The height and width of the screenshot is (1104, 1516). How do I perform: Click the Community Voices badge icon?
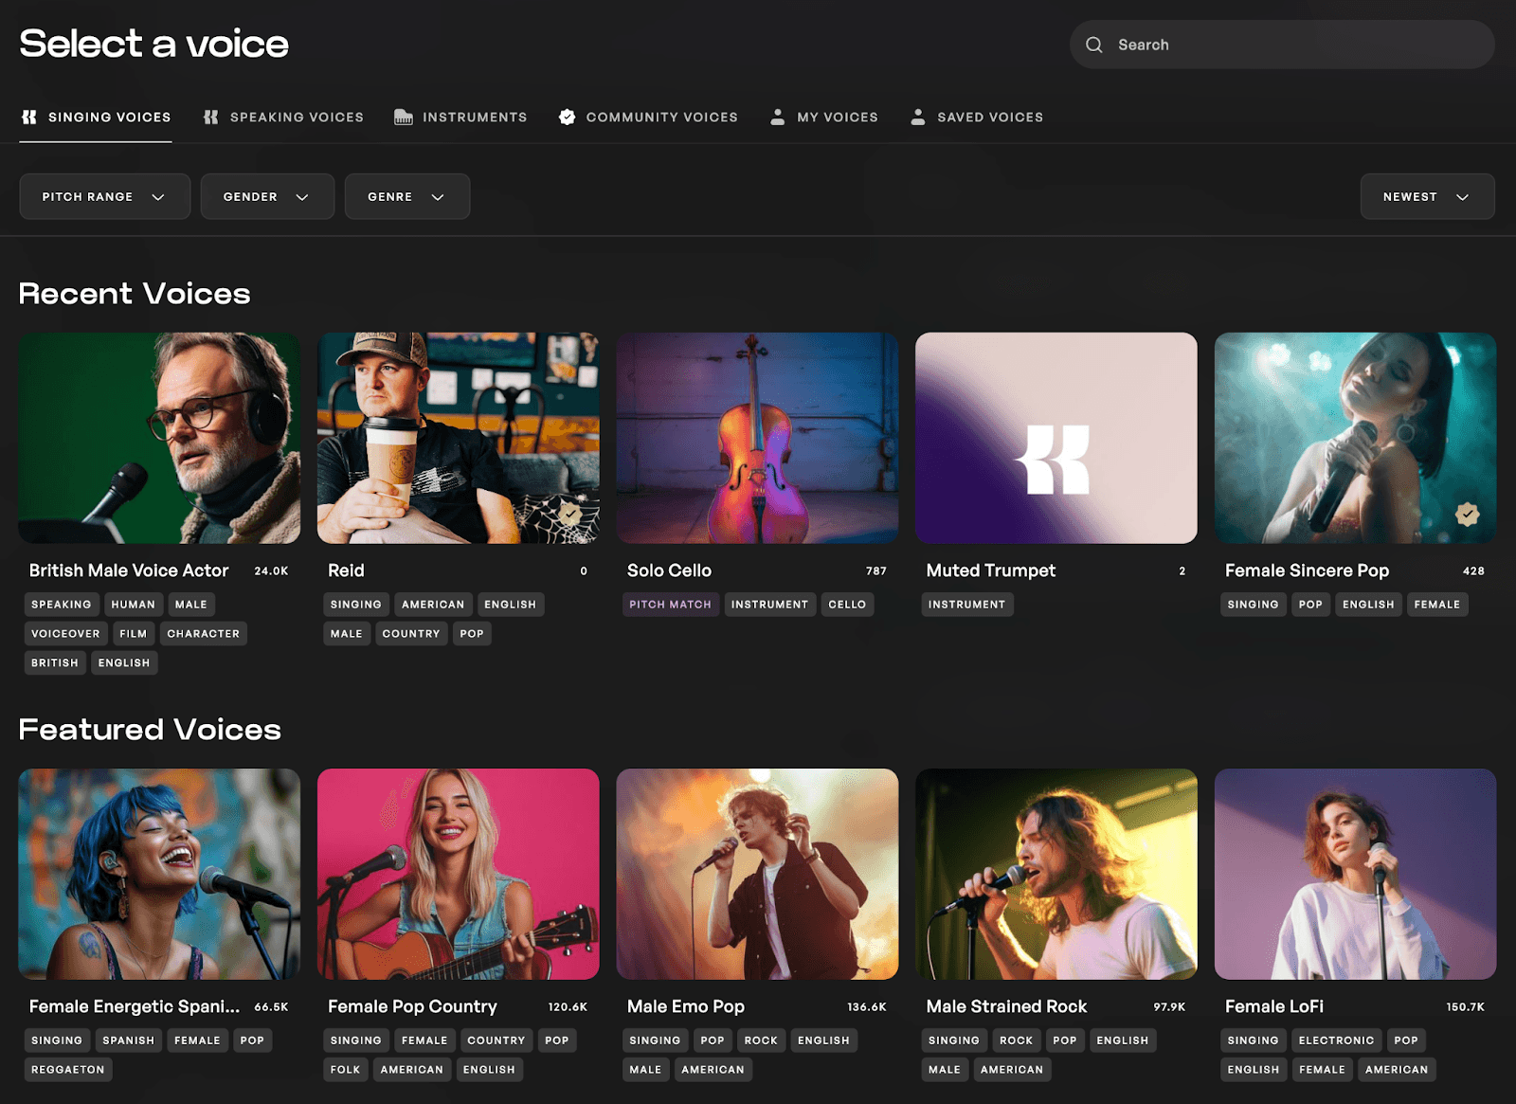567,117
